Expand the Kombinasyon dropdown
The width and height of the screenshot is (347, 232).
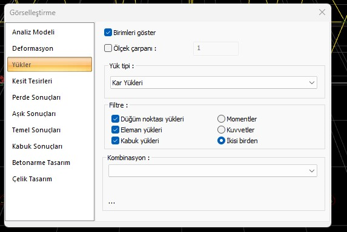[x=213, y=170]
